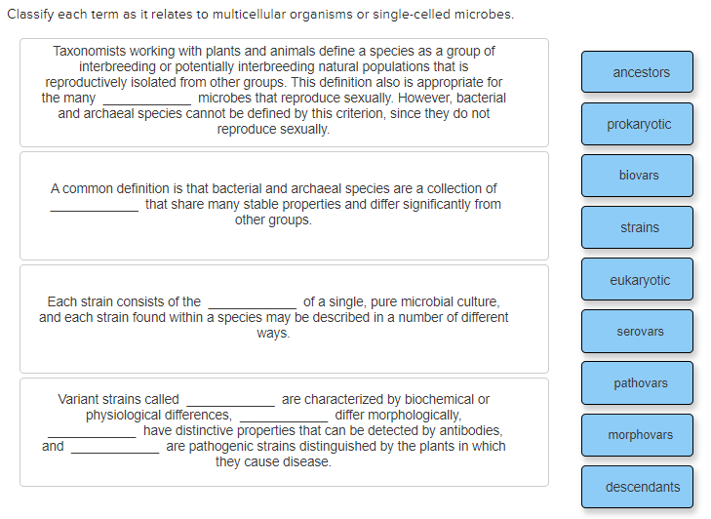The width and height of the screenshot is (711, 519).
Task: Select the 'ancestors' answer tile
Action: [637, 72]
